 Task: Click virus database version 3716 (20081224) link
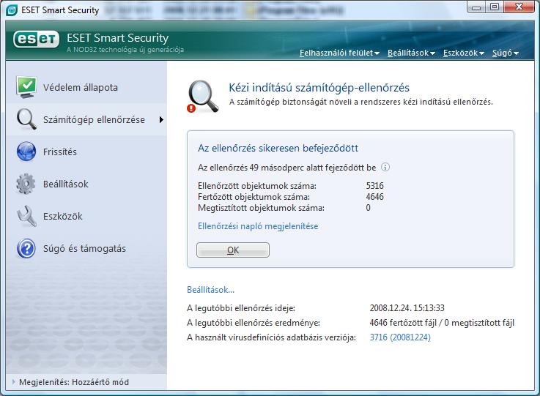(400, 337)
